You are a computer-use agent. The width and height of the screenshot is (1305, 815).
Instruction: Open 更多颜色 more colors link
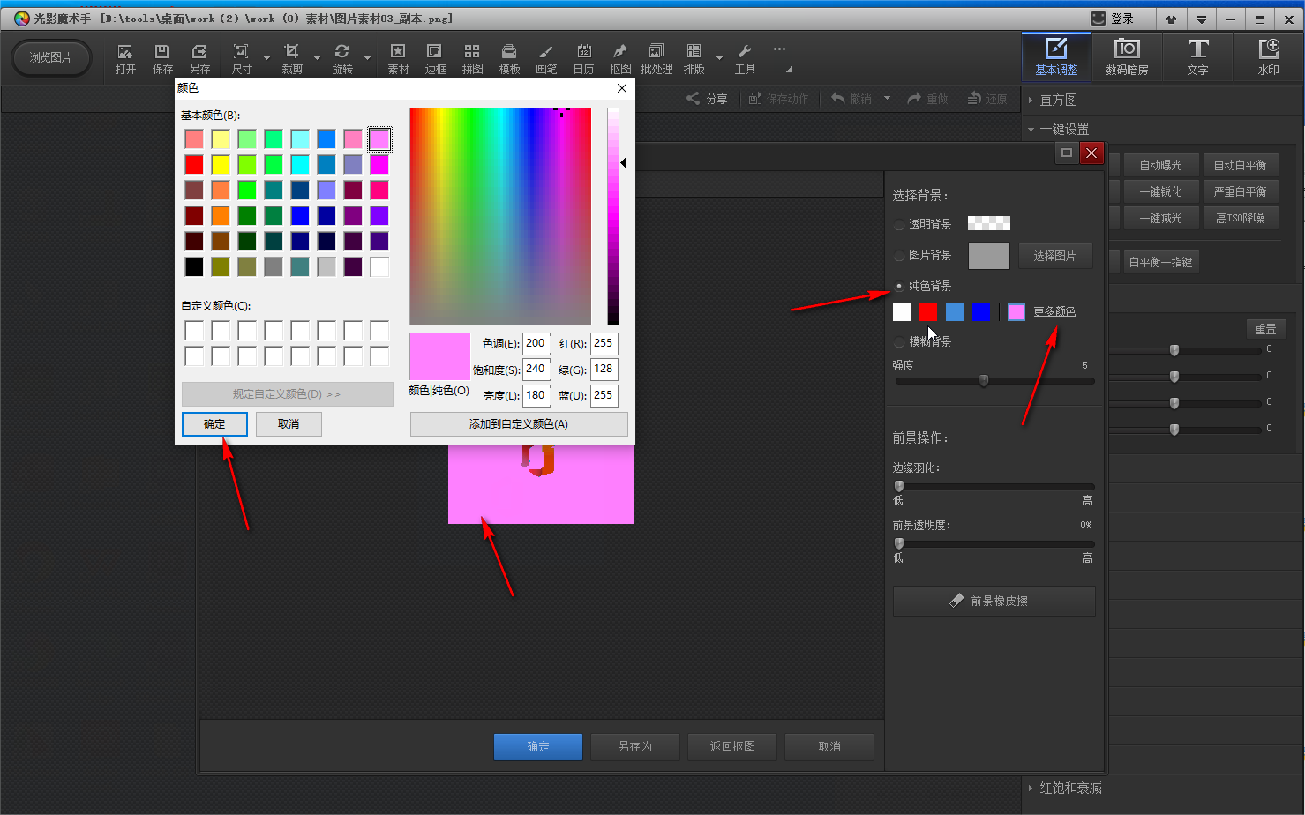coord(1054,311)
